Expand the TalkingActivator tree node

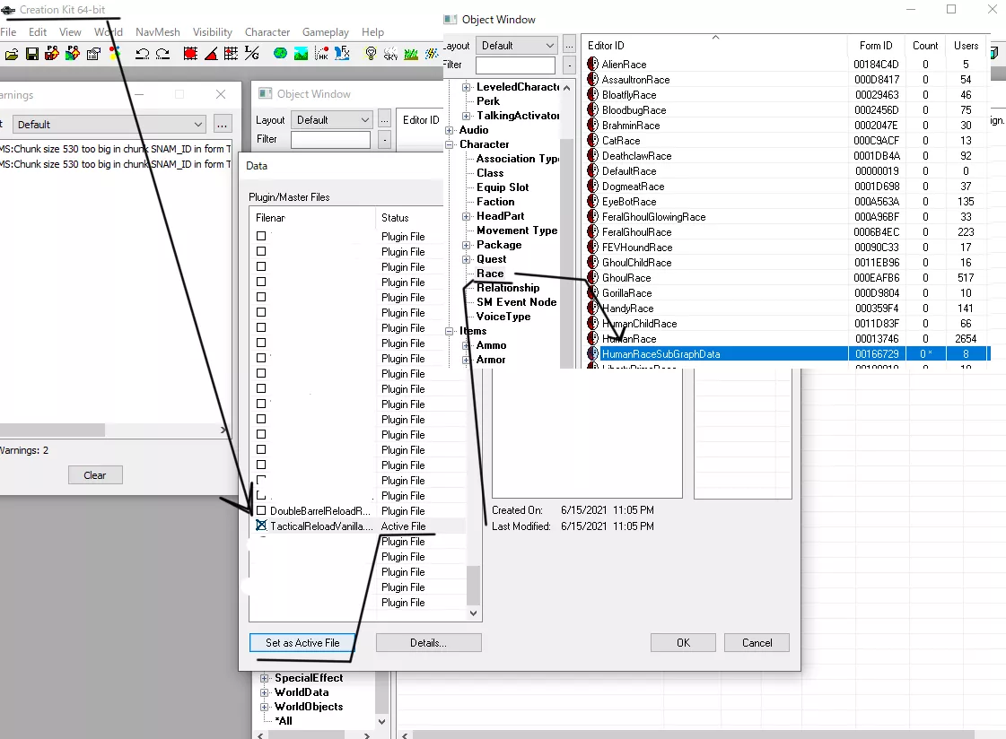[x=467, y=116]
